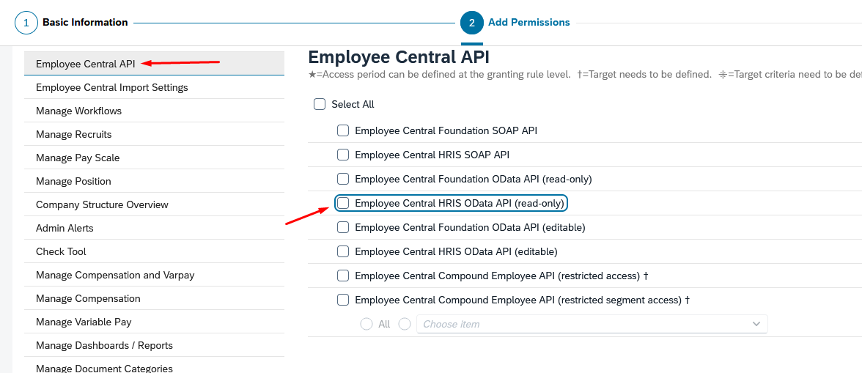
Task: Enable Employee Central Foundation OData API (editable)
Action: pos(343,227)
